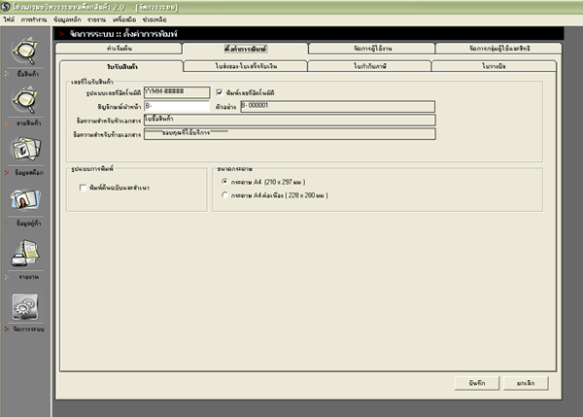Image resolution: width=583 pixels, height=417 pixels.
Task: Select A4 (210 x 297 mm) paper size
Action: click(225, 181)
